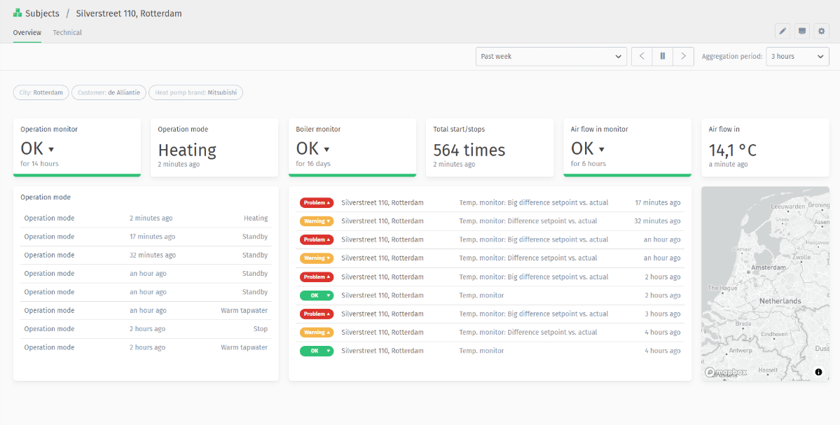Click the Problem badge from 17 minutes ago
This screenshot has height=425, width=840.
(317, 203)
